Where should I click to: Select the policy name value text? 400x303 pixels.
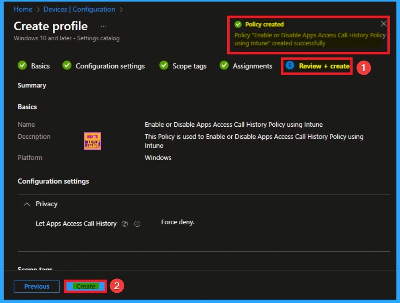(x=234, y=125)
